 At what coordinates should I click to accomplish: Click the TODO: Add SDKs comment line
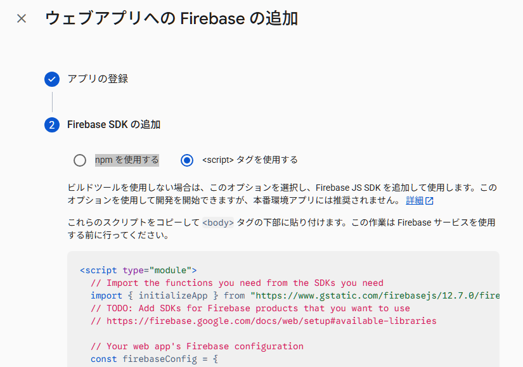tap(250, 308)
